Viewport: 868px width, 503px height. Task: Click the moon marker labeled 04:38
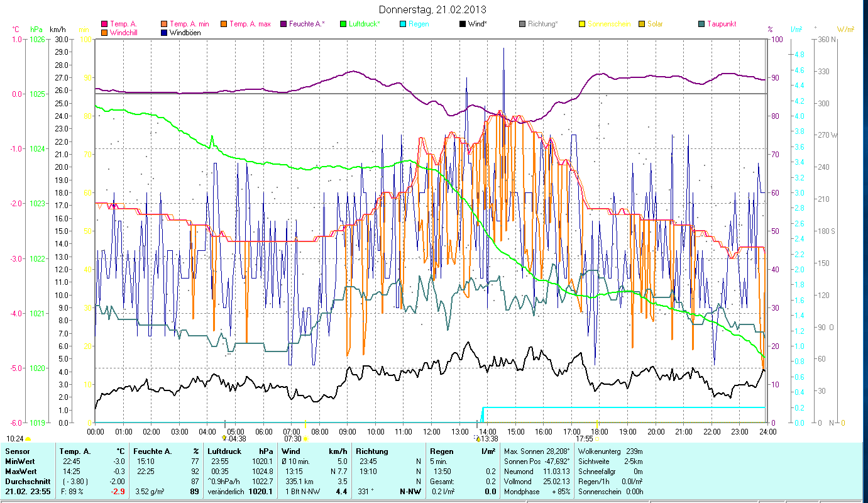coord(224,438)
